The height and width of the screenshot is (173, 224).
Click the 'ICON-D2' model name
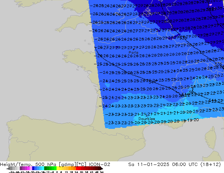coord(99,165)
